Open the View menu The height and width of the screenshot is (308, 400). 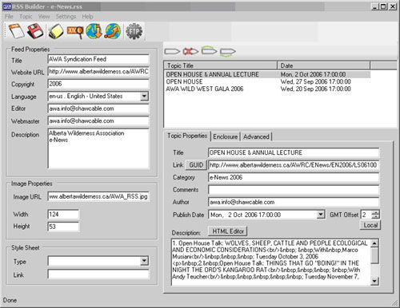(44, 17)
